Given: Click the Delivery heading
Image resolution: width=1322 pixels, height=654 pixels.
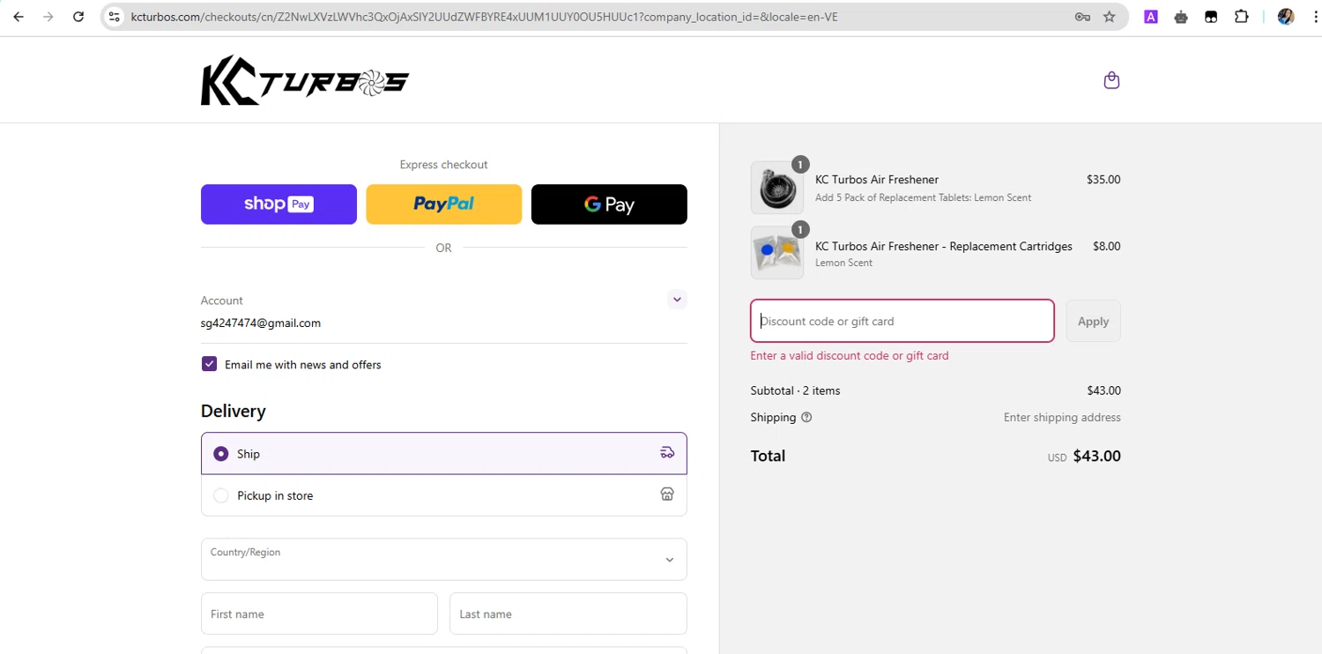Looking at the screenshot, I should [x=233, y=411].
